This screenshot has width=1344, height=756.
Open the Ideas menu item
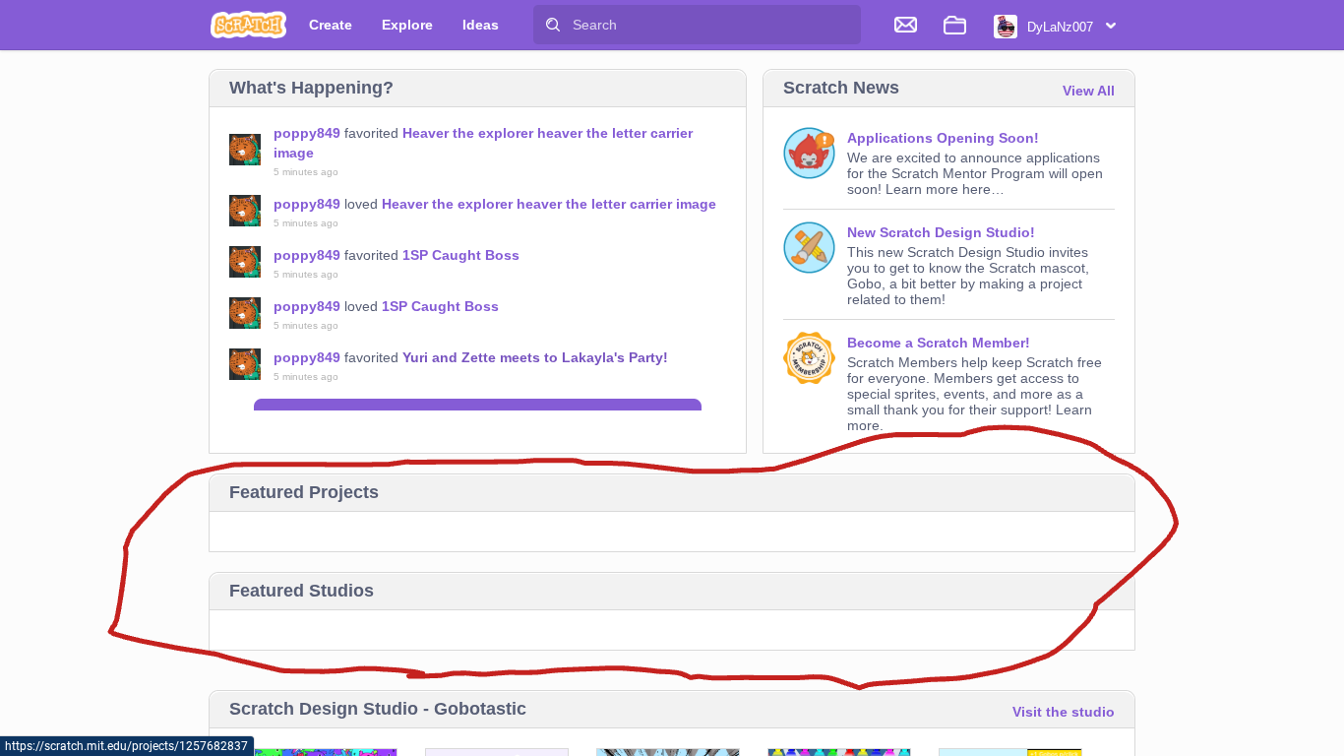pos(480,25)
